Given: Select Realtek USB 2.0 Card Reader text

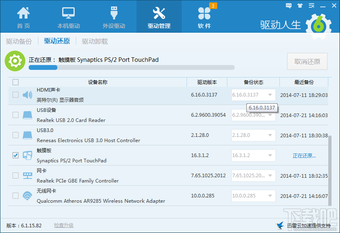Looking at the screenshot, I should 71,120.
